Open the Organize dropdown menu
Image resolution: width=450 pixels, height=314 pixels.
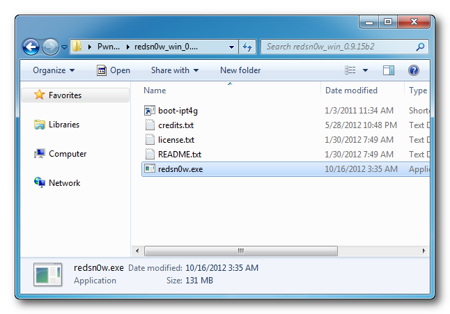(53, 70)
